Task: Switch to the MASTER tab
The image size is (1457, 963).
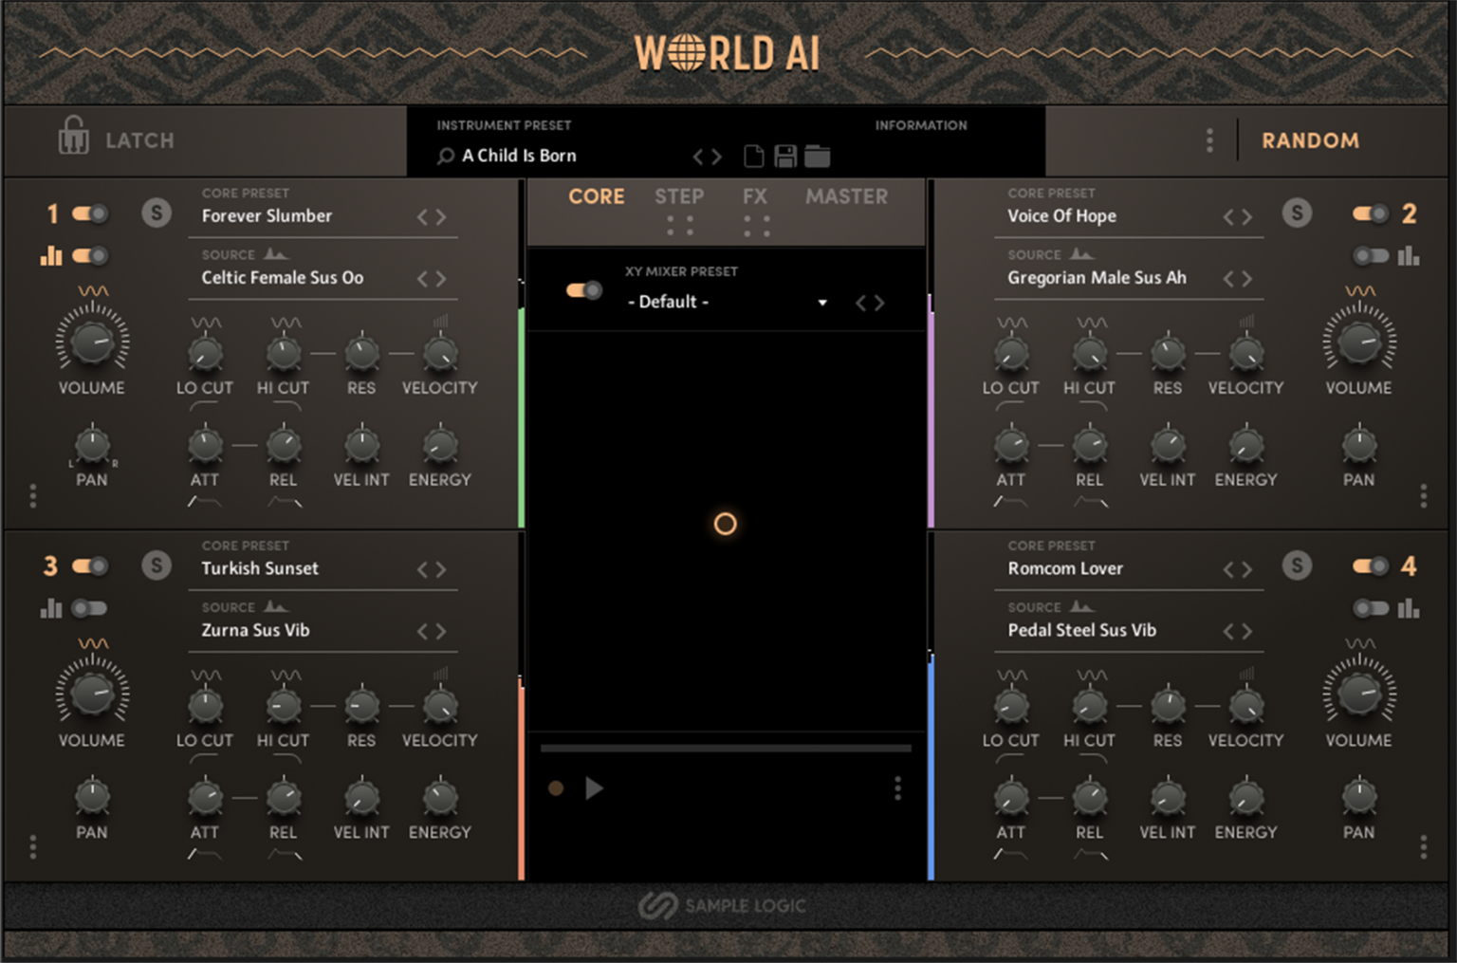Action: 846,196
